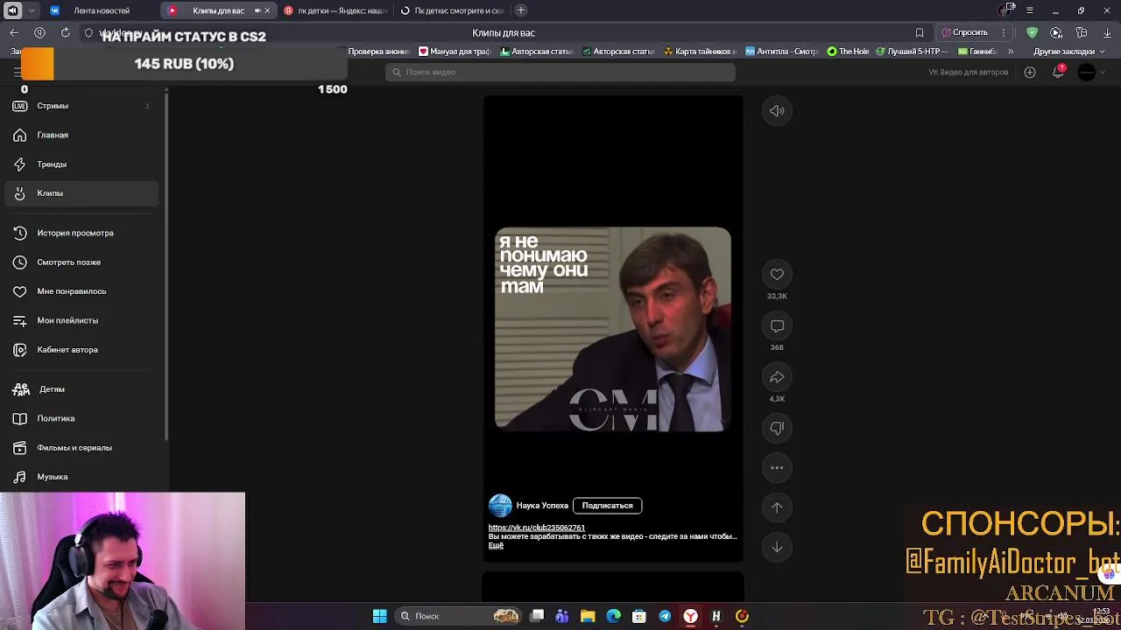Open the Детям category
This screenshot has height=630, width=1121.
point(81,389)
